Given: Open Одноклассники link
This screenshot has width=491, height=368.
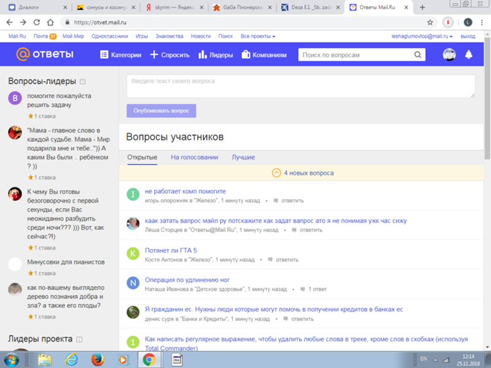Looking at the screenshot, I should 110,36.
